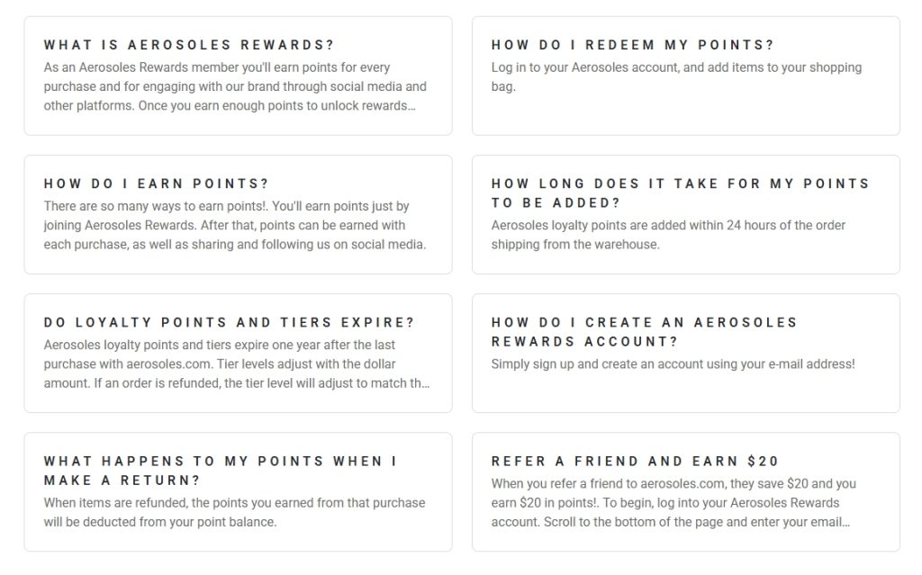Click the "Refer a friend and earn $20" heading
The image size is (922, 575).
click(635, 461)
